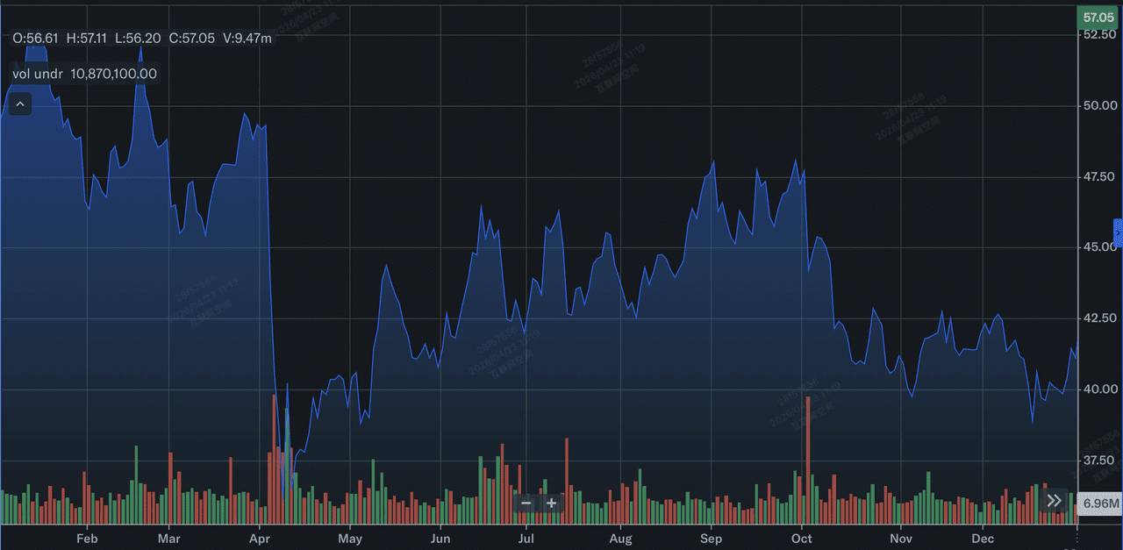The width and height of the screenshot is (1123, 550).
Task: Zoom in the chart with plus button
Action: 551,503
